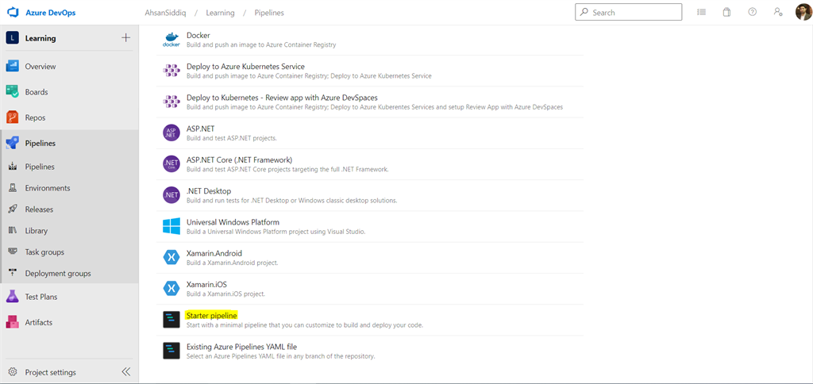Click the Starter pipeline YAML icon
Image resolution: width=813 pixels, height=384 pixels.
point(171,320)
